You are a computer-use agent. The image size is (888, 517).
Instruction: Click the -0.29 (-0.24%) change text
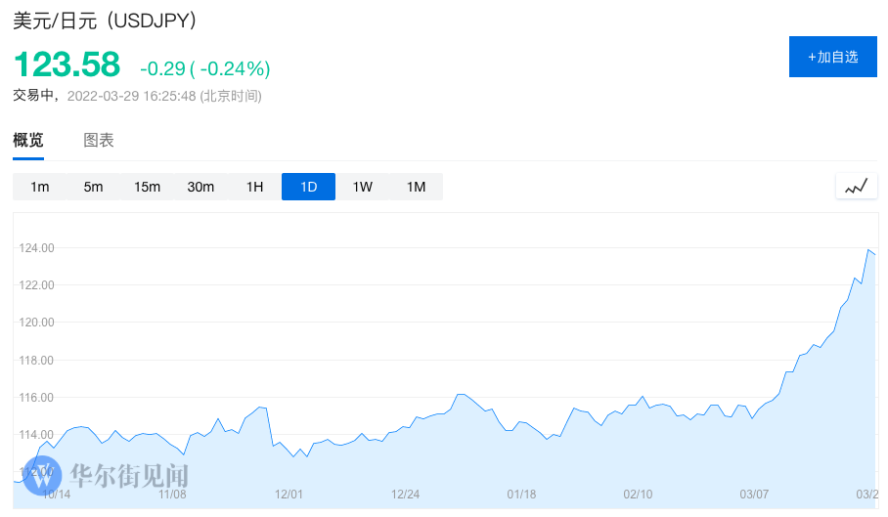[x=204, y=68]
